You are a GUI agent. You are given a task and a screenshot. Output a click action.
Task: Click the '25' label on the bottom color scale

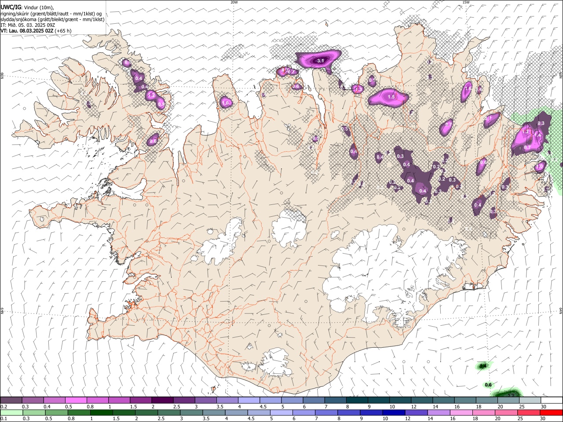click(521, 418)
